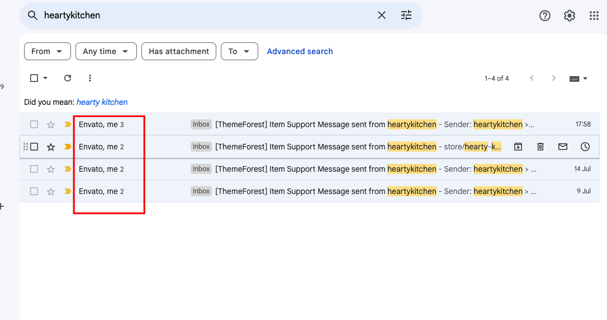Click the hearty kitchen suggestion
607x320 pixels.
(x=102, y=102)
